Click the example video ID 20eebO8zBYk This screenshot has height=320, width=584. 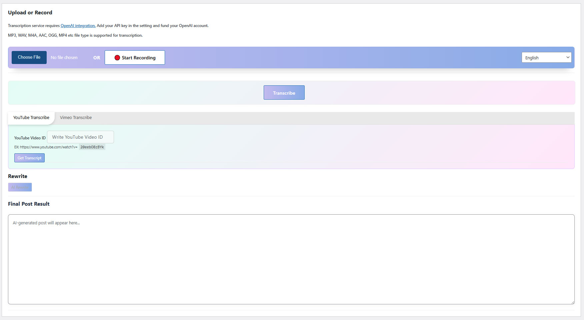click(x=92, y=147)
